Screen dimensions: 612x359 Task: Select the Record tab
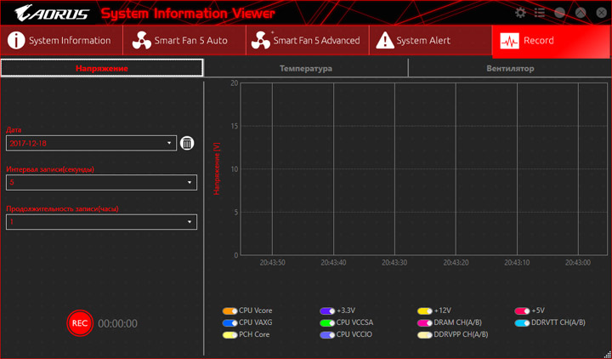[x=551, y=41]
